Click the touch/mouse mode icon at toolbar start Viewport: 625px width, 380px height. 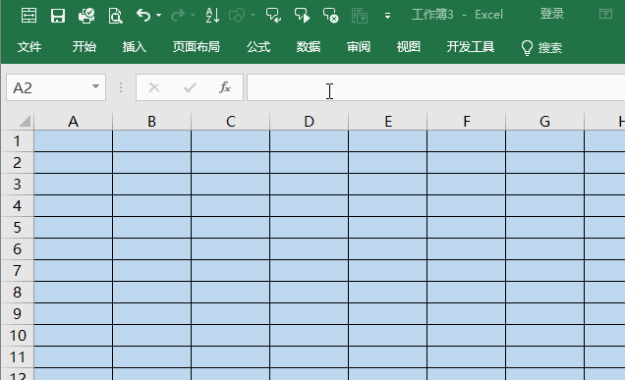29,16
